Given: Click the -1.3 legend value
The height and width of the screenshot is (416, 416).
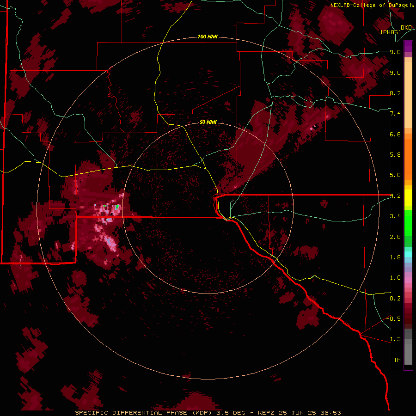Looking at the screenshot, I should coord(393,339).
